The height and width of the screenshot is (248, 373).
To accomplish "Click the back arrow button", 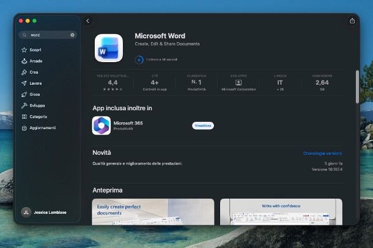I will click(x=87, y=21).
